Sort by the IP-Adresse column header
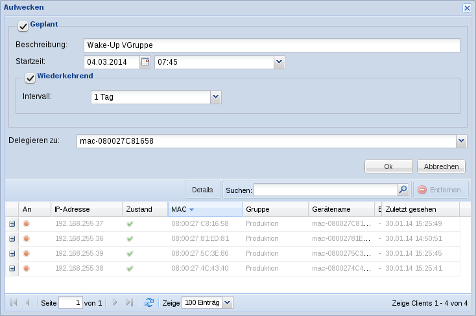 click(x=86, y=209)
